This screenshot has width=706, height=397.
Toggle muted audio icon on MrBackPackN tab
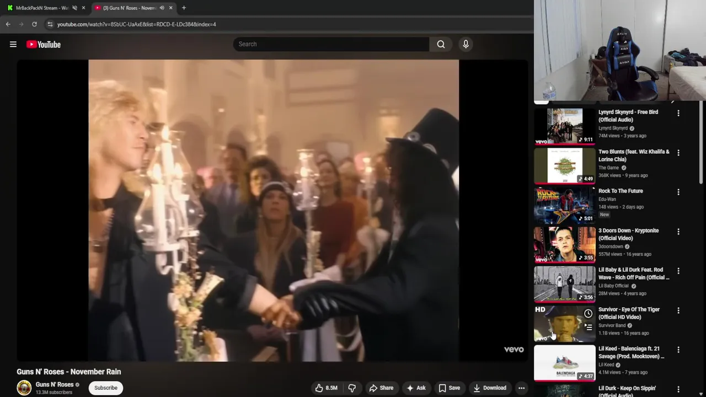[74, 8]
